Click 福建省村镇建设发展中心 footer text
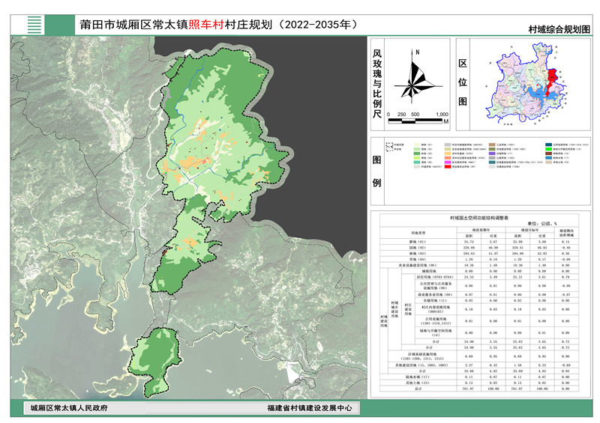 pos(308,409)
